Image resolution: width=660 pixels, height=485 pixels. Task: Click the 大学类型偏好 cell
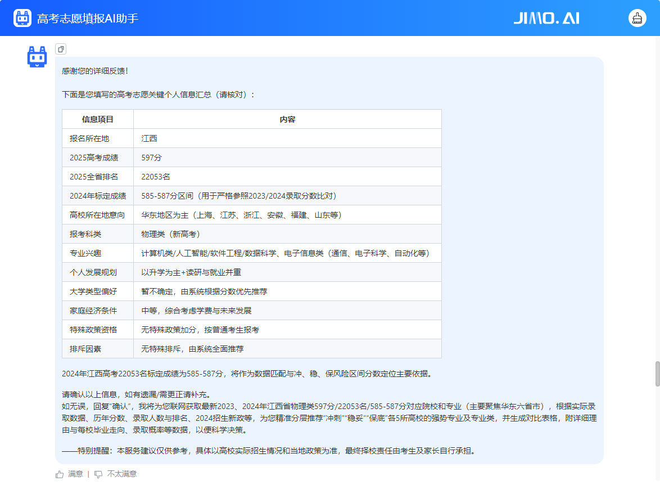98,291
